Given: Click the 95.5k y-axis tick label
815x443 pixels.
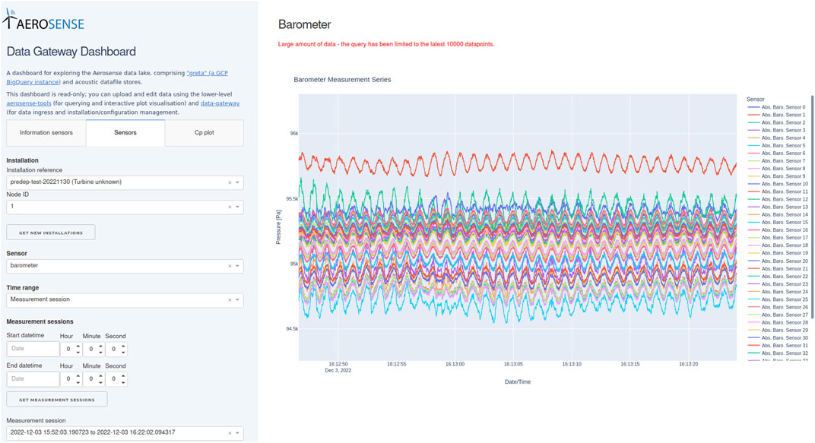Looking at the screenshot, I should (292, 199).
